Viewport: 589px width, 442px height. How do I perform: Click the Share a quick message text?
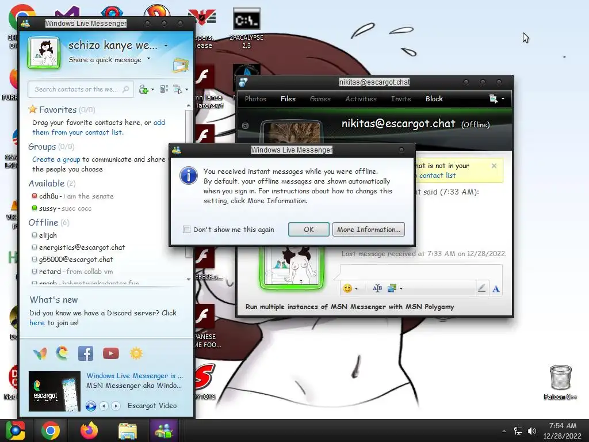point(105,59)
